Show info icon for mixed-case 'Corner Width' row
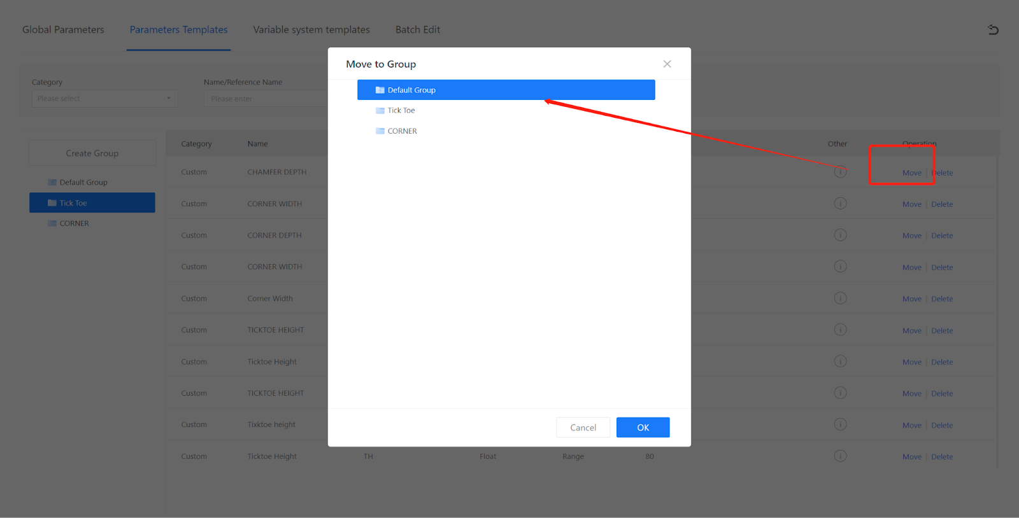The width and height of the screenshot is (1019, 518). coord(841,298)
